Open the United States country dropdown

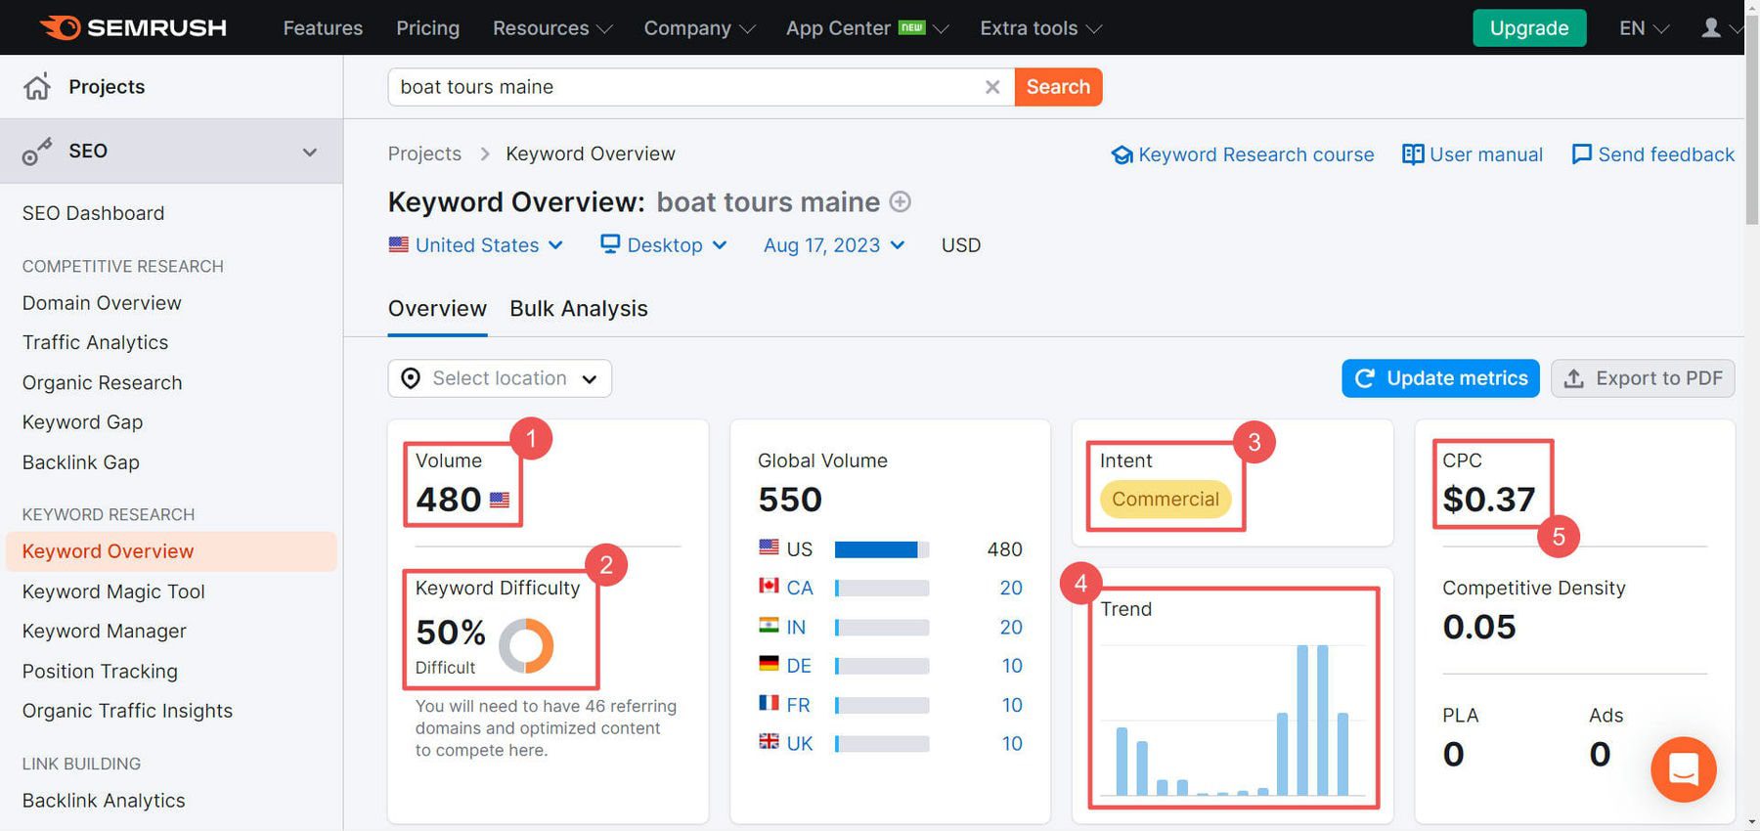476,245
